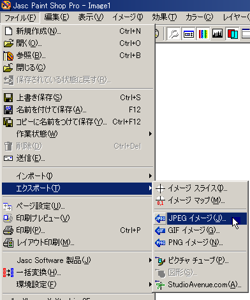Click the toolbar icon left of the rainbow palette
The image size is (250, 300).
pyautogui.click(x=188, y=34)
